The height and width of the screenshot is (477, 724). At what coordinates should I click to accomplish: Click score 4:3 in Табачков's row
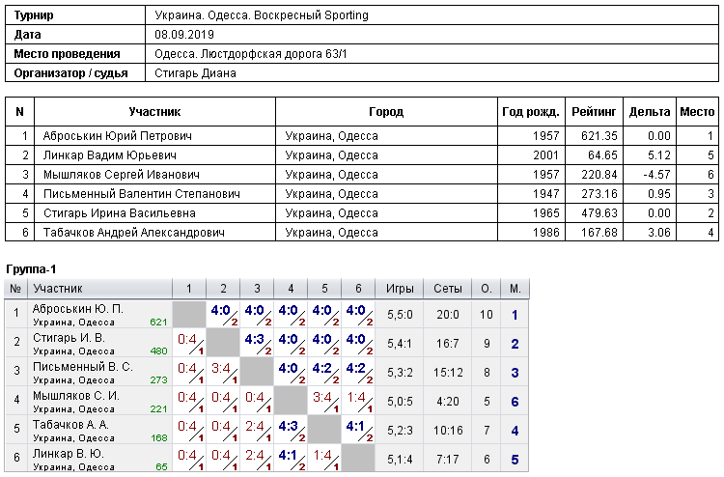(x=288, y=427)
